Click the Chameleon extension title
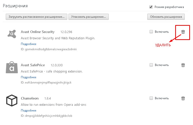 (30, 98)
